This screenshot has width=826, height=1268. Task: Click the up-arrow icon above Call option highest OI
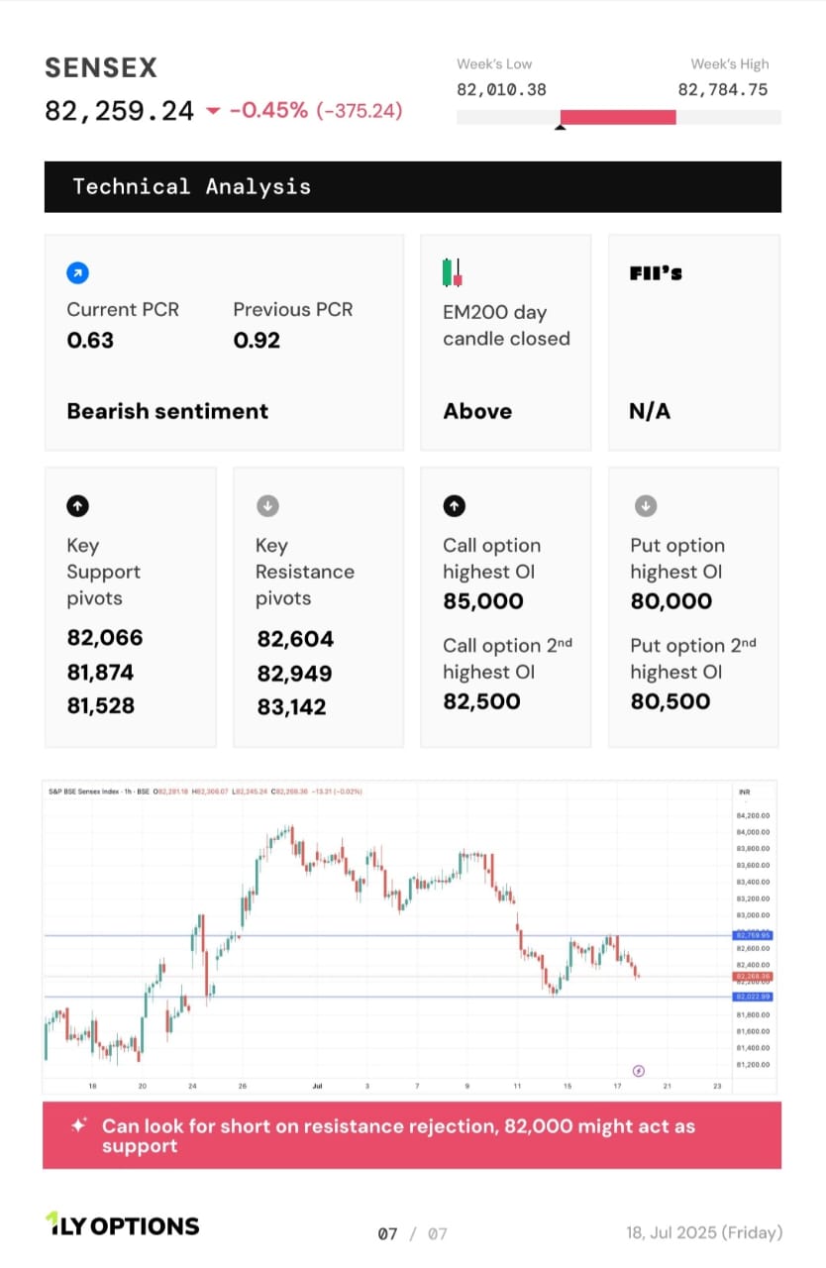coord(454,506)
